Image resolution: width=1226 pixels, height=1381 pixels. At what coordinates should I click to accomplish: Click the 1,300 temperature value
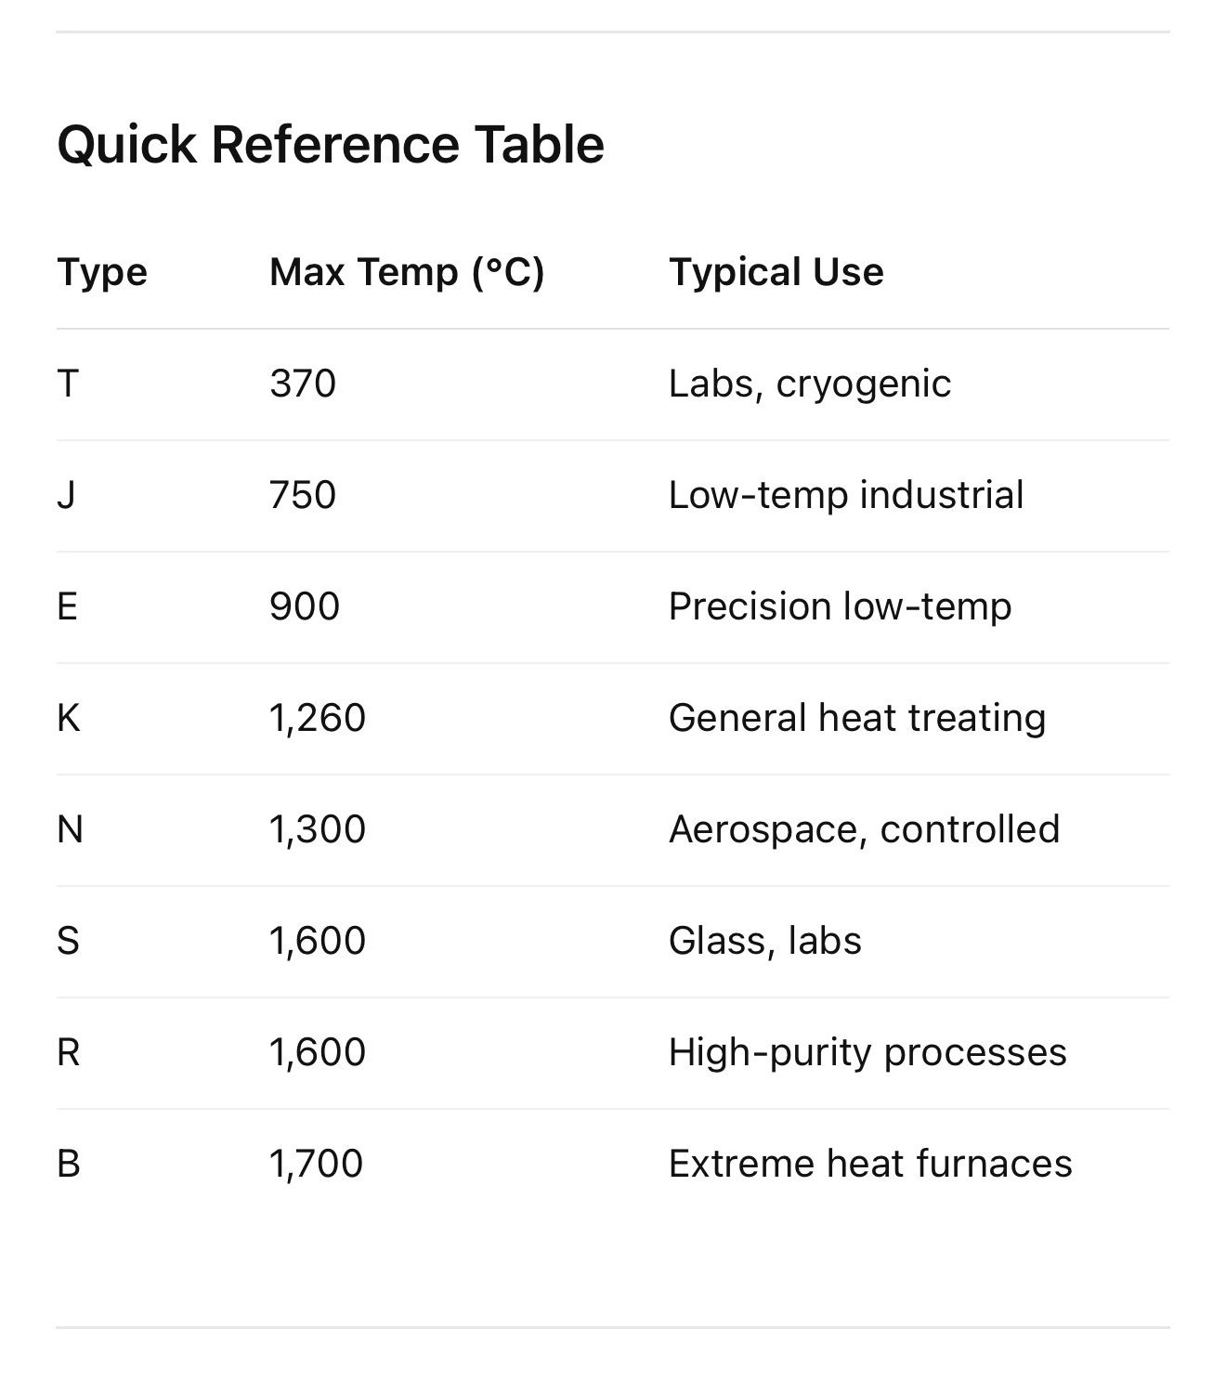pos(318,829)
